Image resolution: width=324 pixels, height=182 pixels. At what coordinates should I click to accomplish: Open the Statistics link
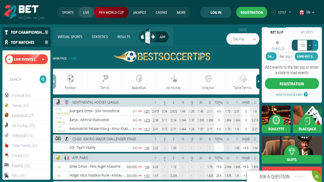(100, 37)
